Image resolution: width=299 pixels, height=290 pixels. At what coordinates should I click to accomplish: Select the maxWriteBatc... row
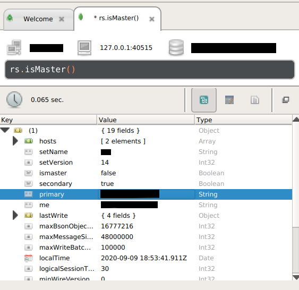[146, 248]
